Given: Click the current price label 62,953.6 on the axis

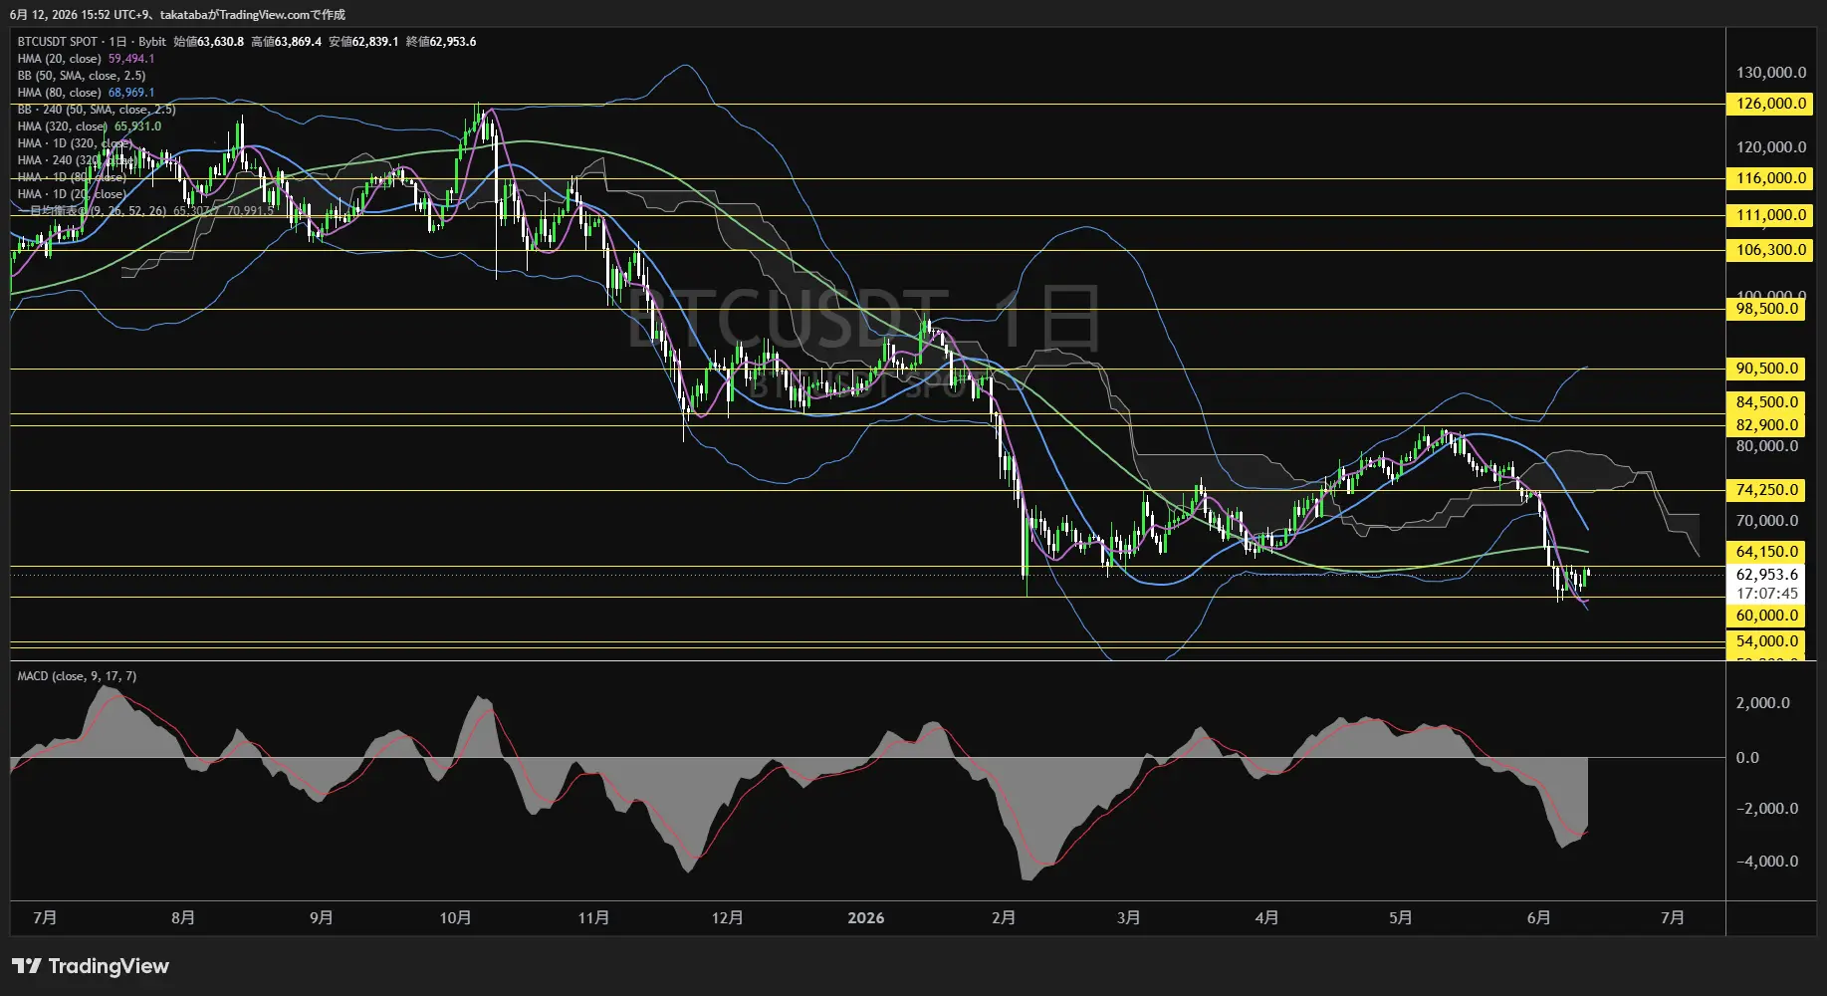Looking at the screenshot, I should (1767, 575).
